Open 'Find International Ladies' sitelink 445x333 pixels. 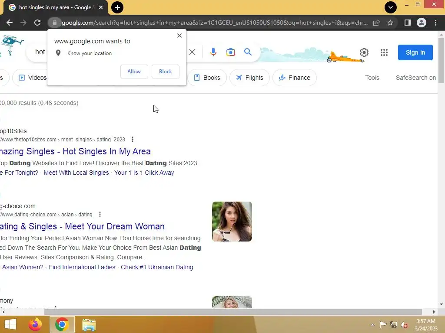click(82, 267)
